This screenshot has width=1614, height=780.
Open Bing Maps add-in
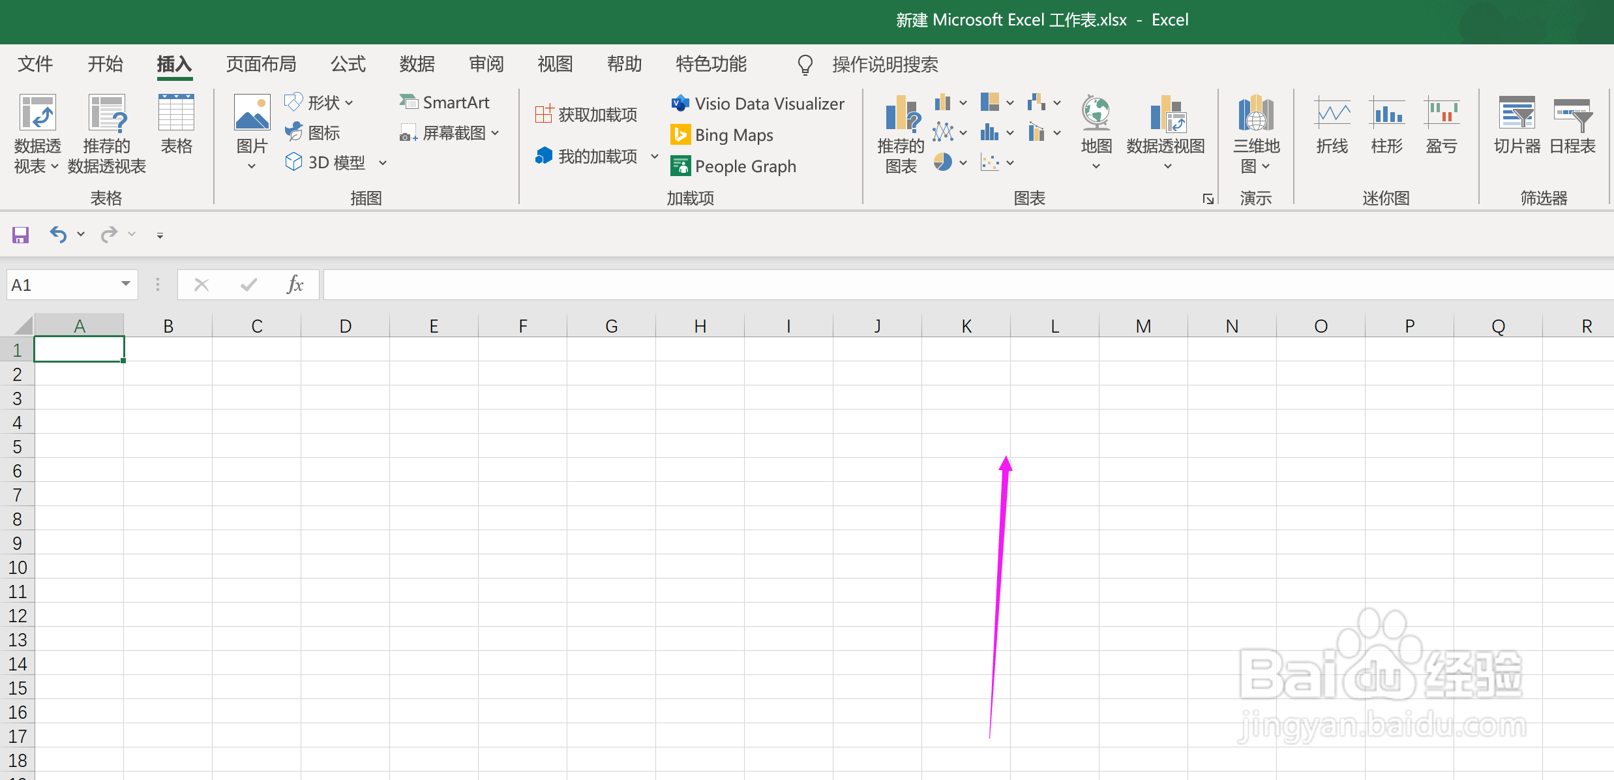(x=722, y=135)
